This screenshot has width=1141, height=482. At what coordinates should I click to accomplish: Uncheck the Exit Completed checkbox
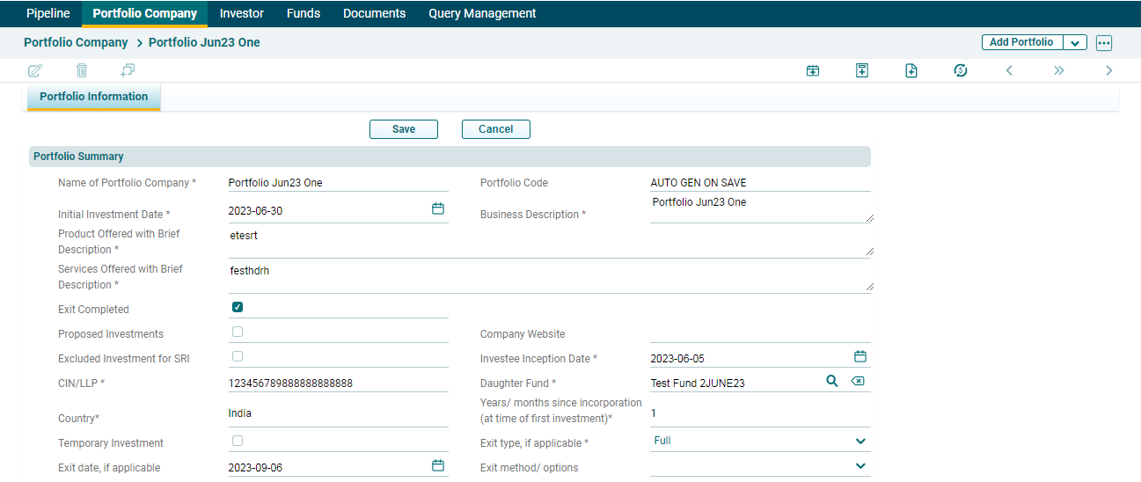[x=238, y=307]
